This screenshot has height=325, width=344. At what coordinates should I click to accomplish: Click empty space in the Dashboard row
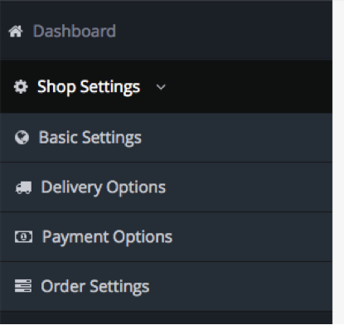click(x=221, y=31)
